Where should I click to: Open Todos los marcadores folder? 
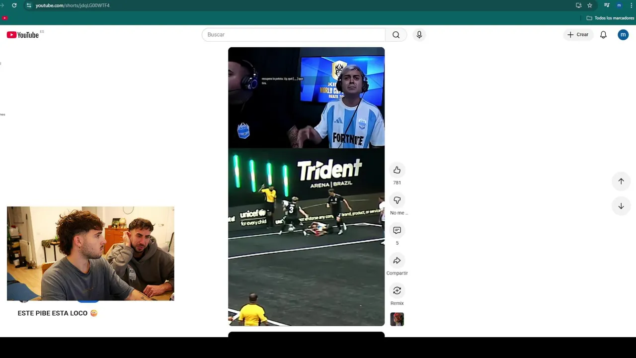pos(610,18)
